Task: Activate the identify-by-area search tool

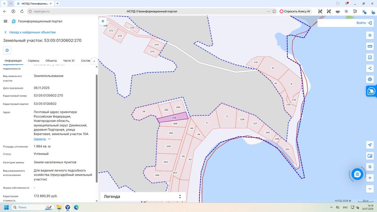Action: (370, 57)
